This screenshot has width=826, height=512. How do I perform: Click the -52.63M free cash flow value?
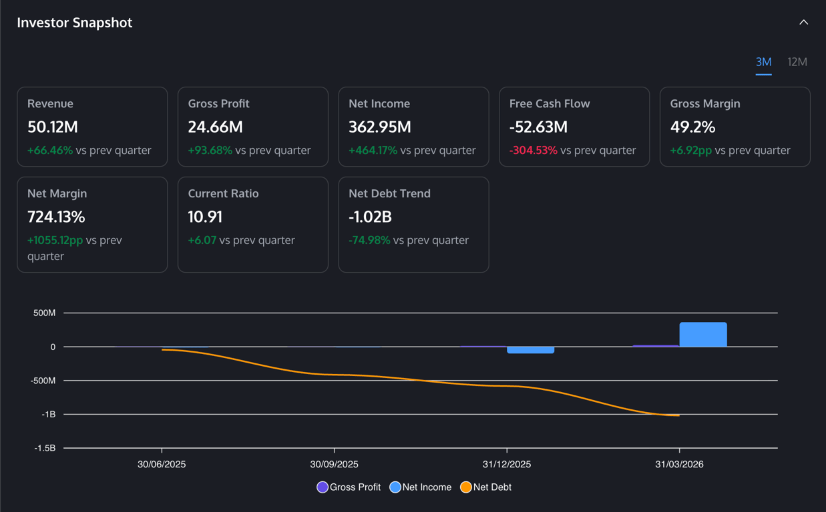point(538,127)
